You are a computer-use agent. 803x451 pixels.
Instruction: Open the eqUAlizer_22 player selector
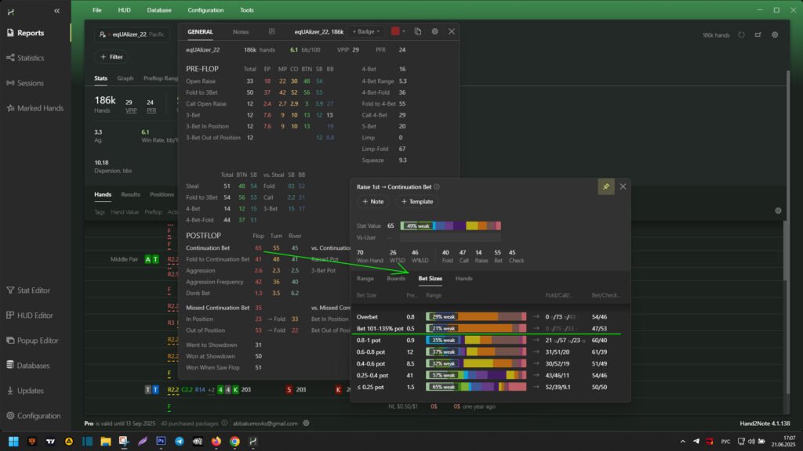(x=132, y=35)
